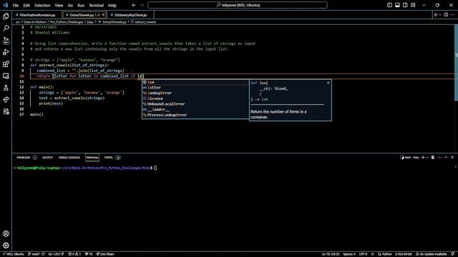Open the Customize Layout control
Image resolution: width=458 pixels, height=257 pixels.
(413, 5)
